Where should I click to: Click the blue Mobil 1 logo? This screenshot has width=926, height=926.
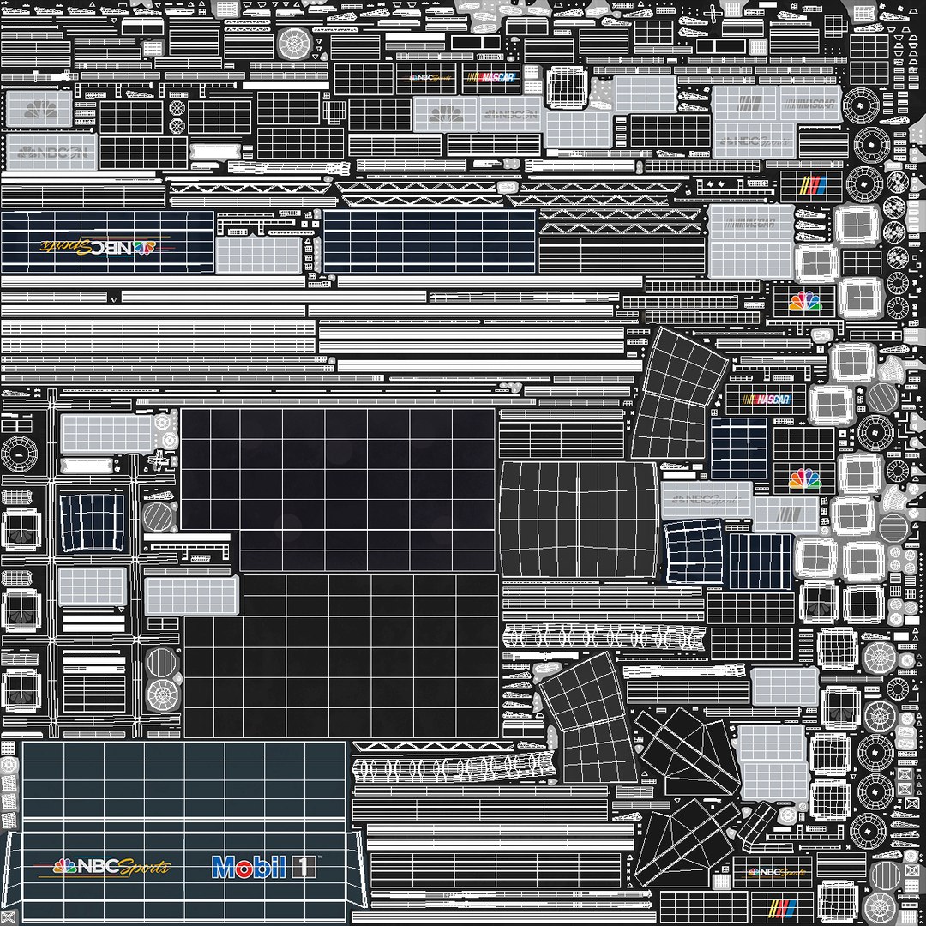[x=266, y=867]
